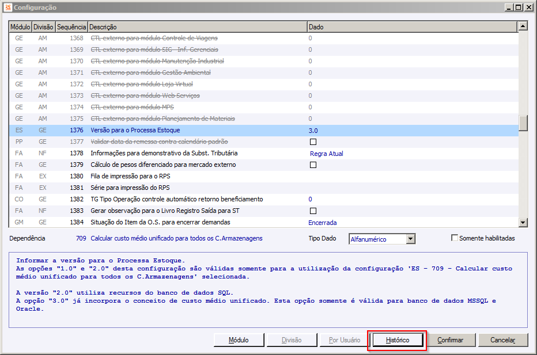Image resolution: width=537 pixels, height=355 pixels.
Task: Toggle checkbox for Validar data da remessa row
Action: (313, 142)
